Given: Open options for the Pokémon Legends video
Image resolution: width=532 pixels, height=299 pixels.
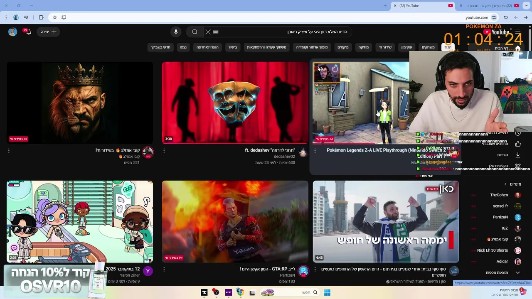Looking at the screenshot, I should tap(315, 151).
